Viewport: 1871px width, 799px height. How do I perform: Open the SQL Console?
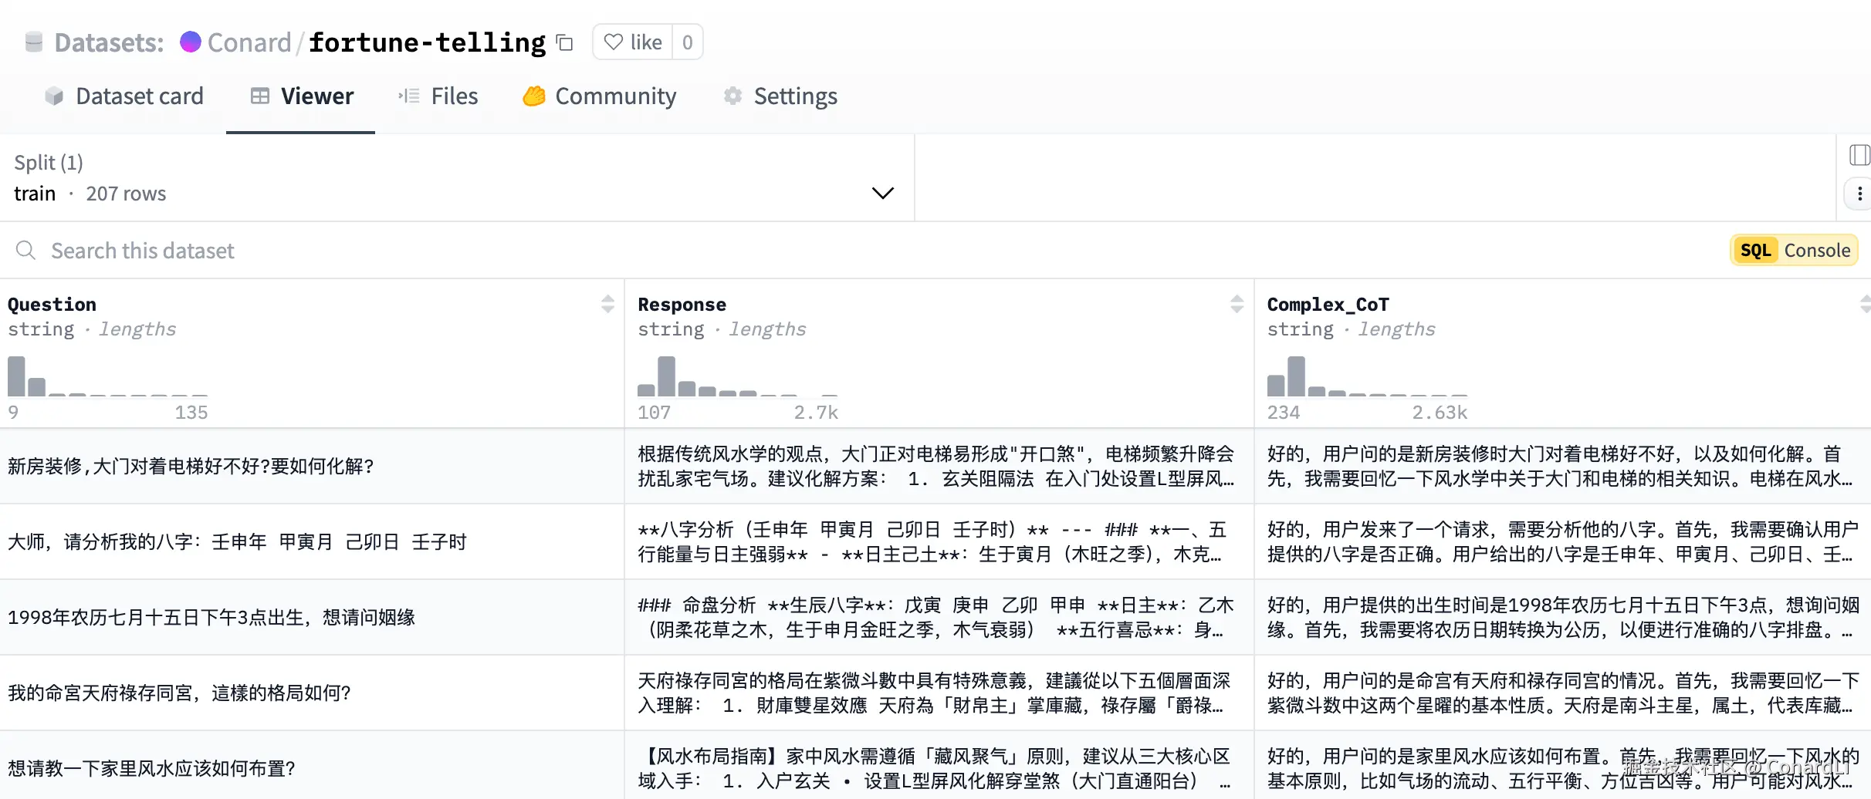1793,250
